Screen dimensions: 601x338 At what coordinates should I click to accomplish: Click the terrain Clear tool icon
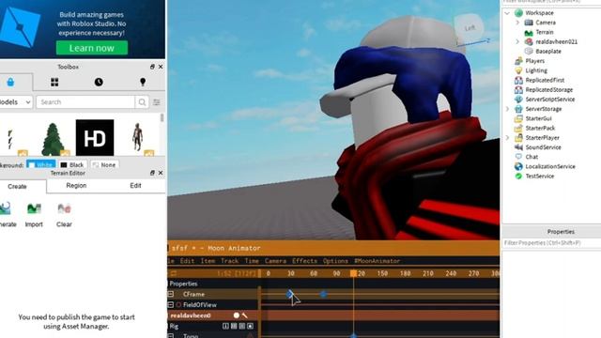coord(64,208)
